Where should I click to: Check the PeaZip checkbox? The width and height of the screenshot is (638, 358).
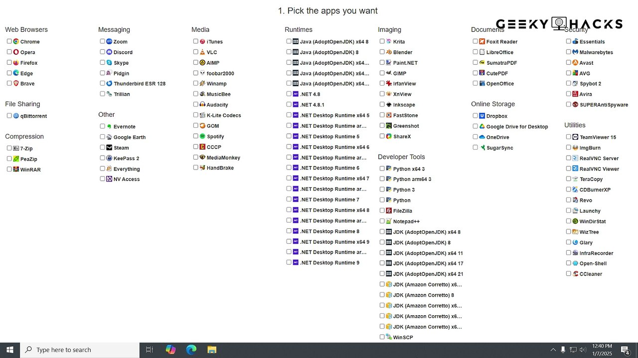pyautogui.click(x=9, y=159)
